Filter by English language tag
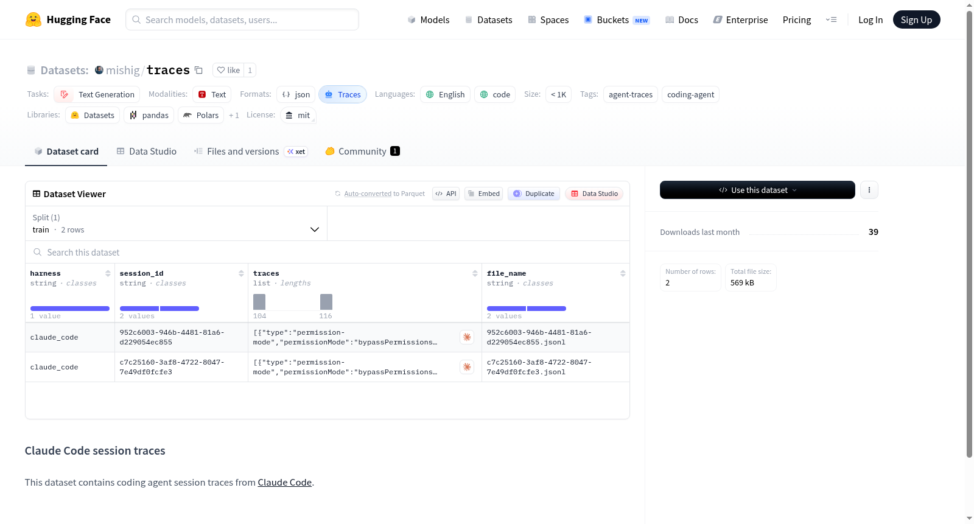Screen dimensions: 974x524 (445, 94)
